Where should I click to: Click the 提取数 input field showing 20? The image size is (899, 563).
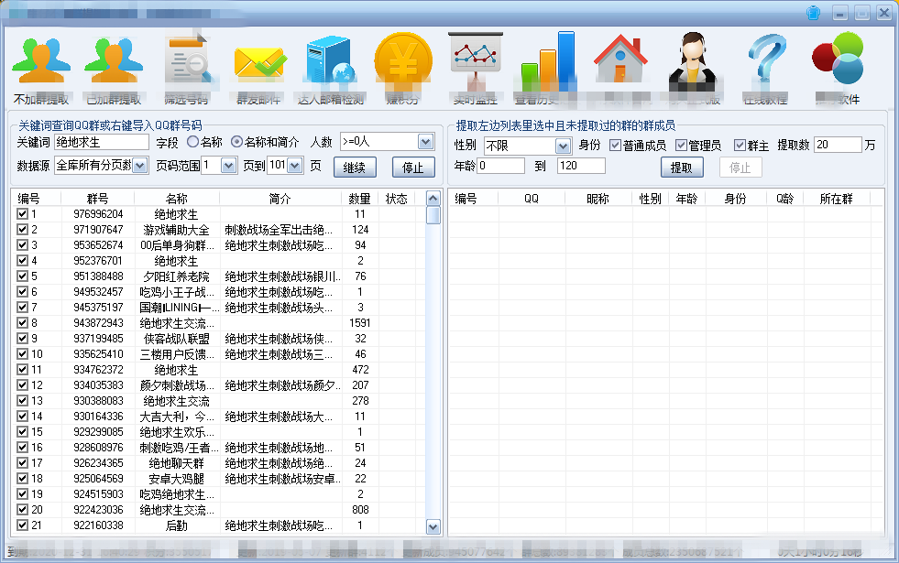click(838, 145)
